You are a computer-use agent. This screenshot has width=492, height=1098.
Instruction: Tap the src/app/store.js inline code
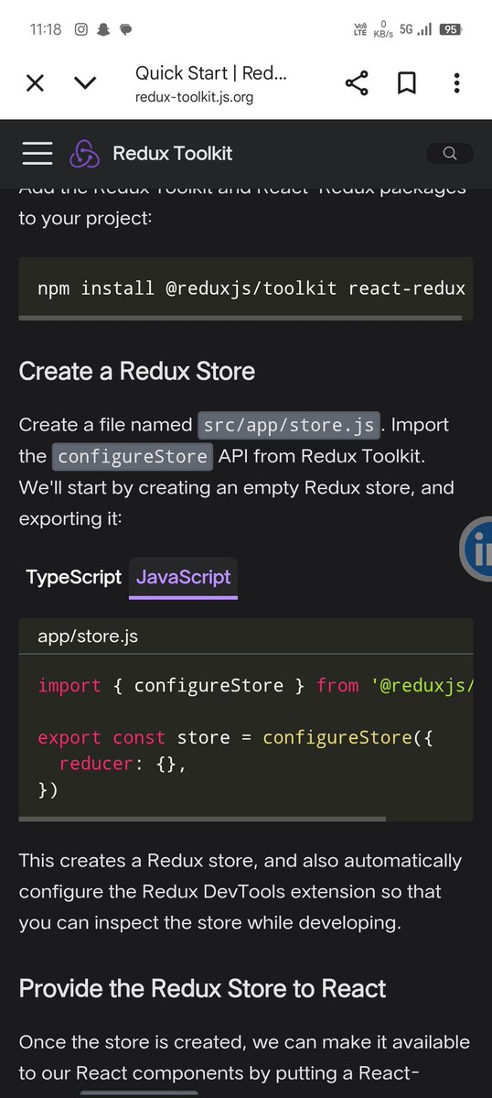click(289, 425)
